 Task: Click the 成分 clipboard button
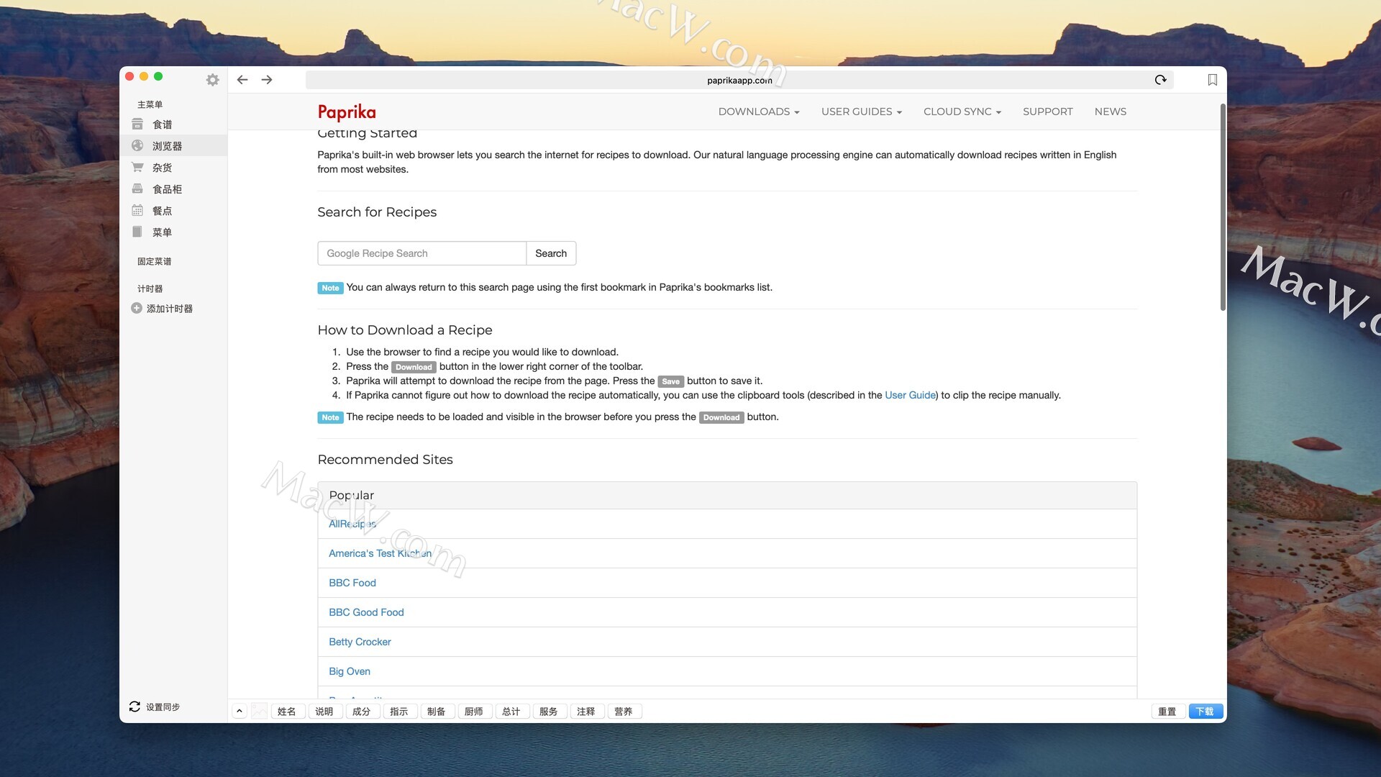pos(362,712)
